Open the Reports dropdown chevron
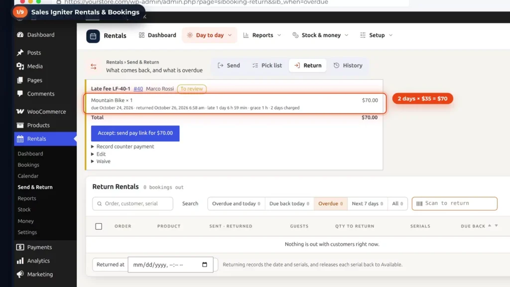This screenshot has height=287, width=510. pyautogui.click(x=279, y=35)
